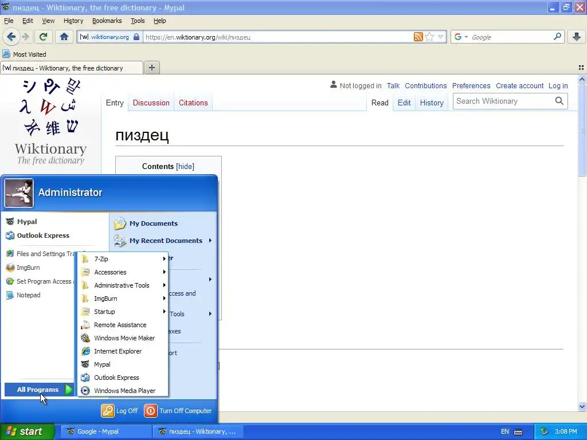The width and height of the screenshot is (587, 440).
Task: Open the File menu
Action: point(9,21)
